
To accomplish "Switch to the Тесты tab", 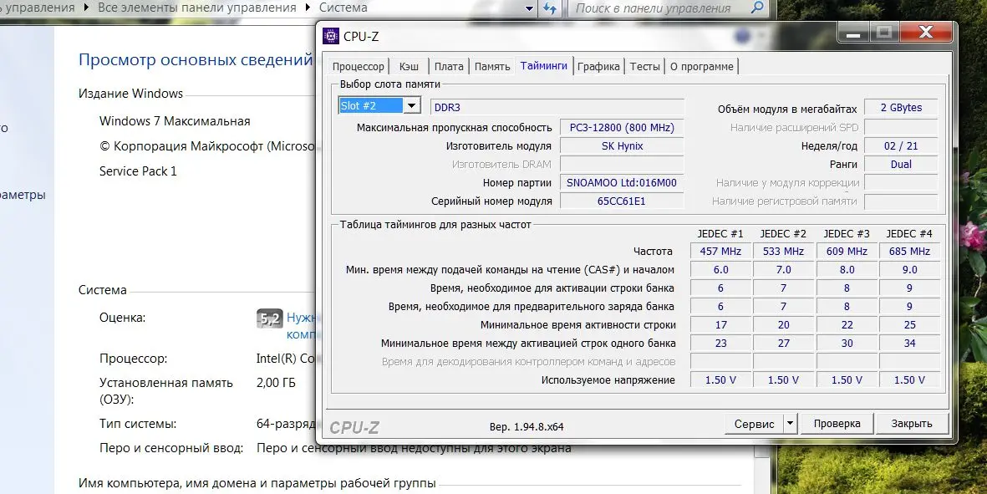I will coord(645,66).
